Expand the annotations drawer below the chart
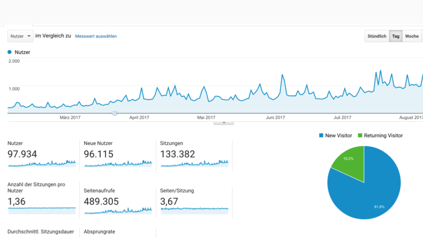Viewport: 423px width, 238px height. pyautogui.click(x=224, y=122)
